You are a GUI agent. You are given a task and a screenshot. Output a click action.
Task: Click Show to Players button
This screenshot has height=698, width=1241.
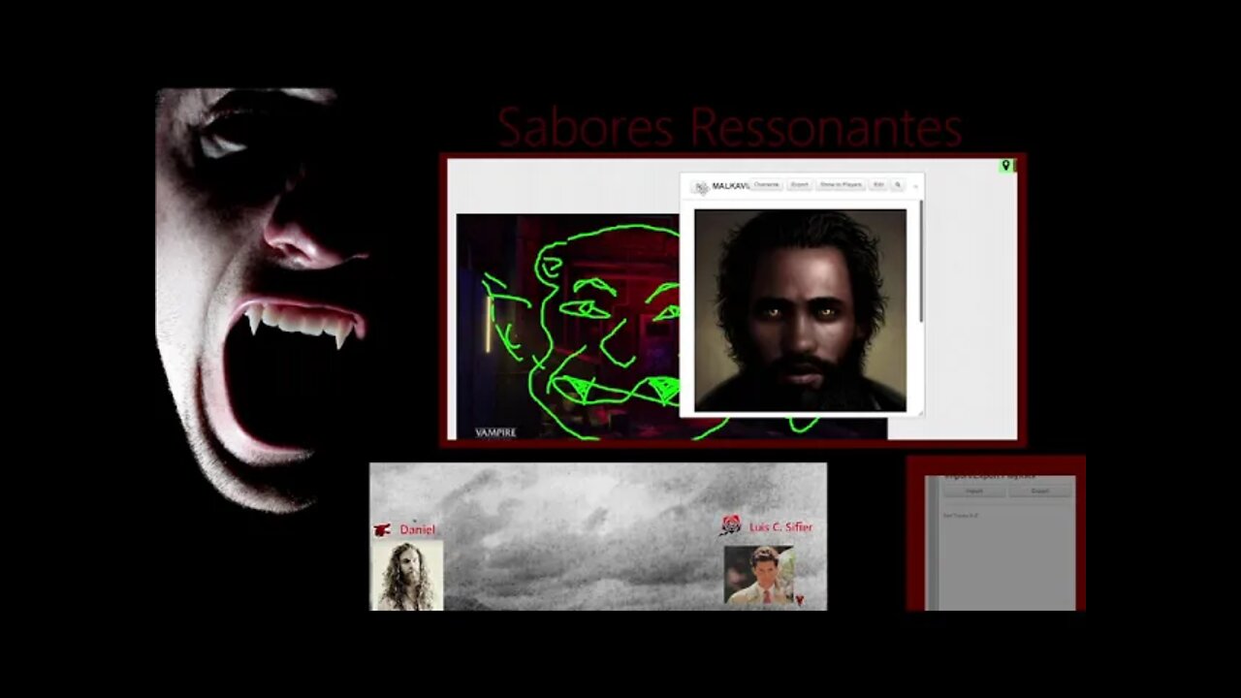tap(841, 184)
